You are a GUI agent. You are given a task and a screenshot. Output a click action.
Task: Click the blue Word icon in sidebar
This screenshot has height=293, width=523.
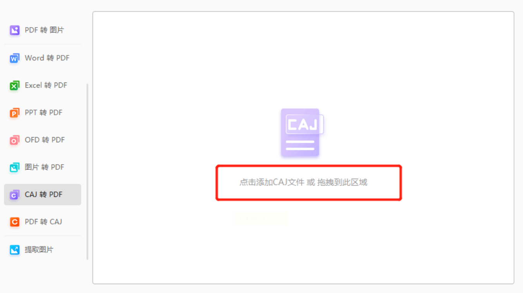tap(14, 58)
